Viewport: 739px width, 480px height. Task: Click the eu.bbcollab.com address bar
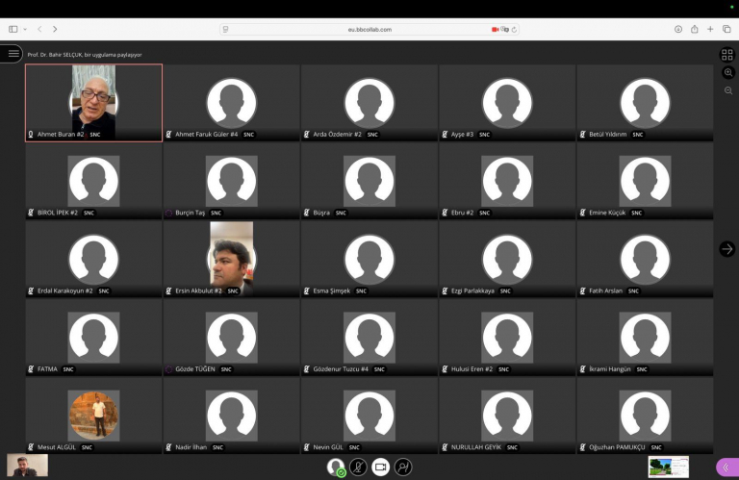(x=369, y=29)
